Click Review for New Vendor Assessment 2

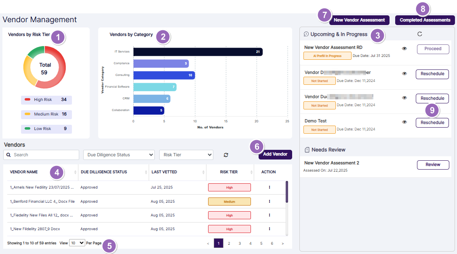point(433,165)
